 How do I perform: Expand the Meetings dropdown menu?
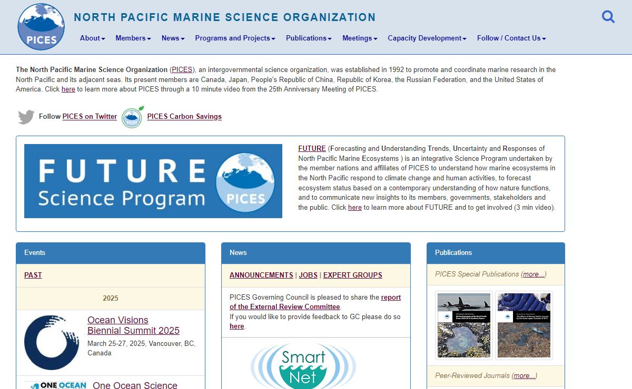(x=360, y=38)
